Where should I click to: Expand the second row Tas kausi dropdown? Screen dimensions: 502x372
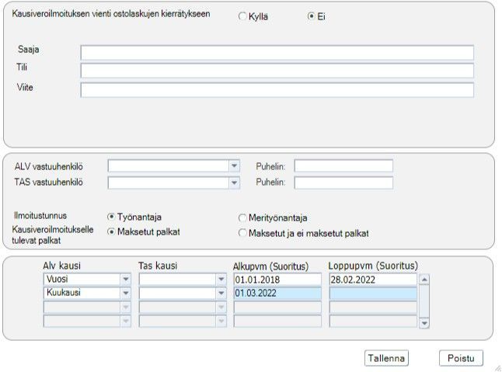[x=221, y=293]
